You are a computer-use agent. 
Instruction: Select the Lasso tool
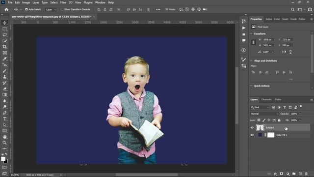pos(4,35)
